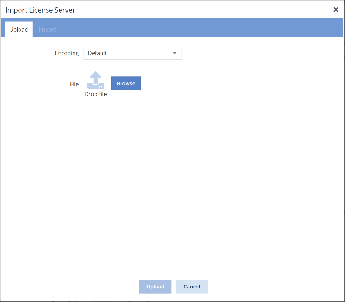
Task: Click the 'Import License Server' dialog title
Action: click(40, 10)
